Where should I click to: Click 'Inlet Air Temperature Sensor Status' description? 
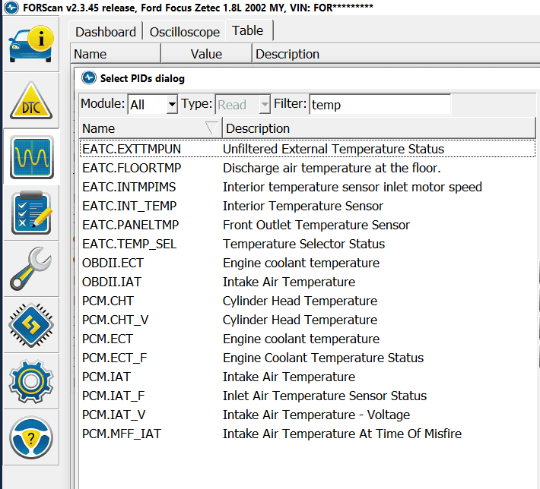[x=325, y=396]
